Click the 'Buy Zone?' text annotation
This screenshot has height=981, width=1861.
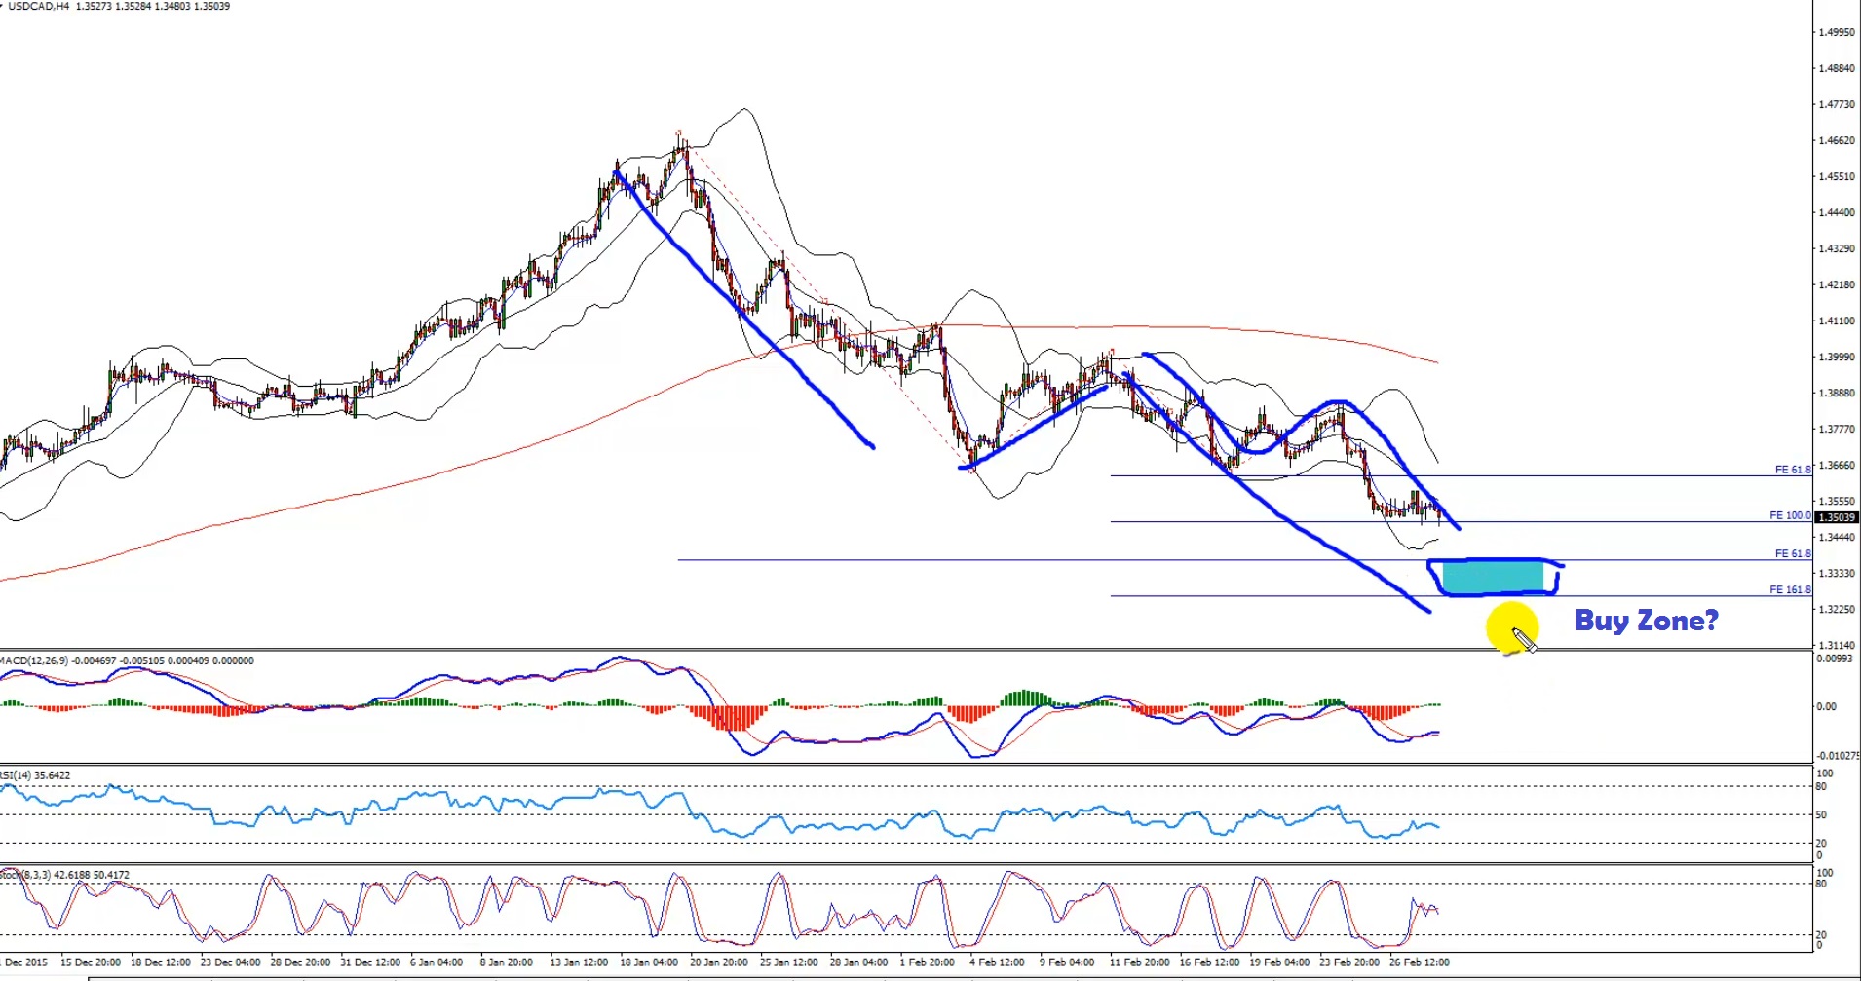pos(1646,621)
